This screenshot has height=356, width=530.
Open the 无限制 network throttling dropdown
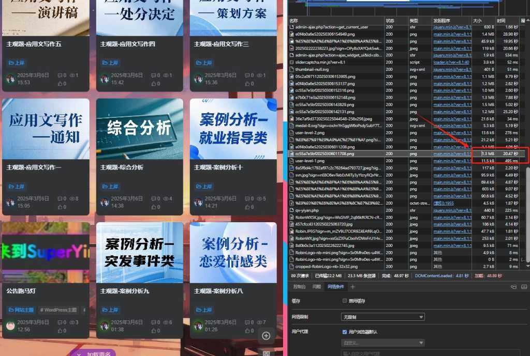pos(382,317)
